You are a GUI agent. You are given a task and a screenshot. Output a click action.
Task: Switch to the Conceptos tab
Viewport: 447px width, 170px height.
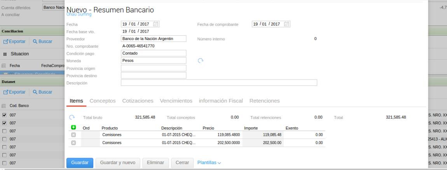point(103,101)
